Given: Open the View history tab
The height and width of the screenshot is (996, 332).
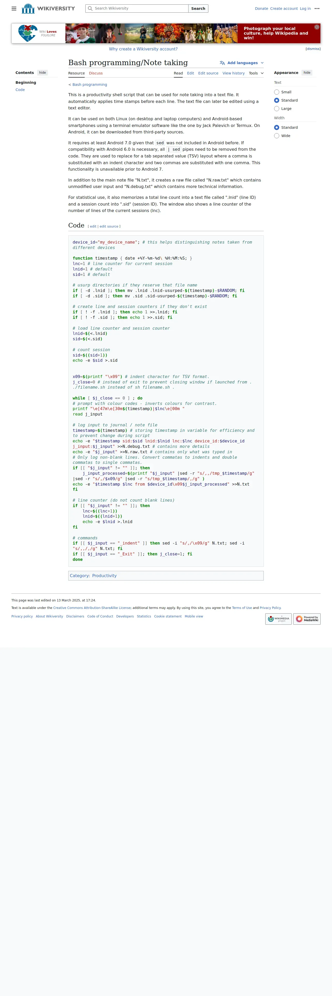Looking at the screenshot, I should click(233, 73).
